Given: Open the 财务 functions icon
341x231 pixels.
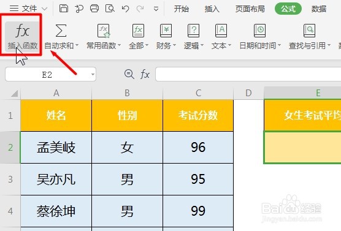Looking at the screenshot, I should 166,31.
